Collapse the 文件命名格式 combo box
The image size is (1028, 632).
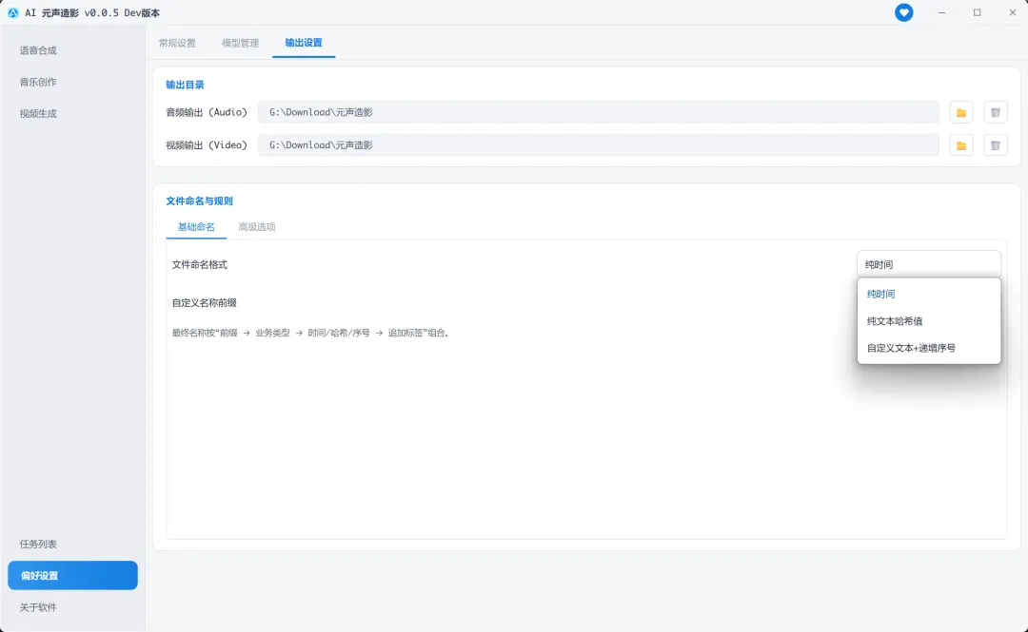click(928, 264)
